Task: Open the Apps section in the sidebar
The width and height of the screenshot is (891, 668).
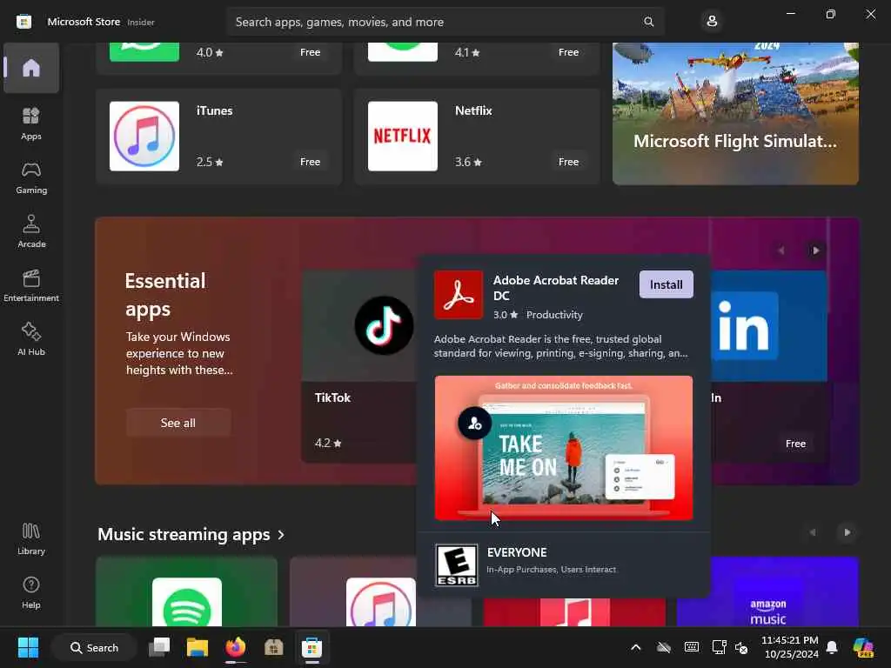Action: coord(31,124)
